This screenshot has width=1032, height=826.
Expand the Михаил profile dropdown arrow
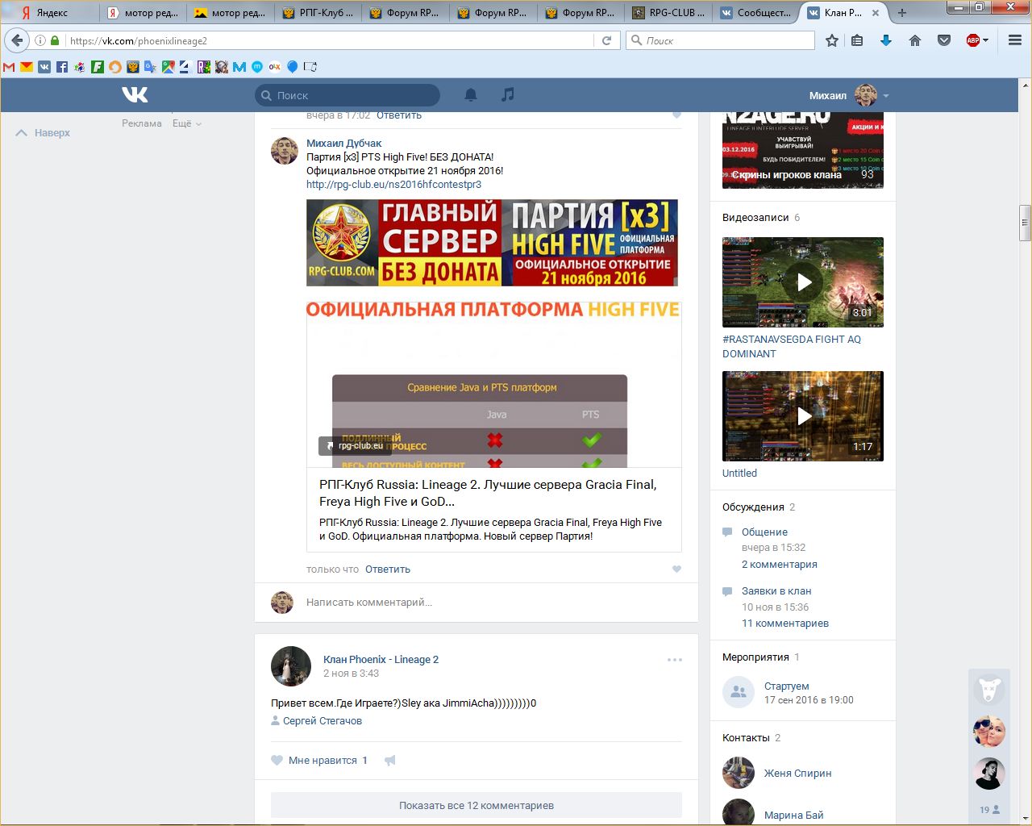(886, 96)
